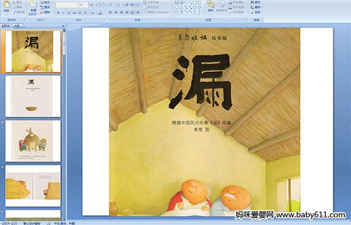
Task: Toggle Underline formatting
Action: [68, 13]
